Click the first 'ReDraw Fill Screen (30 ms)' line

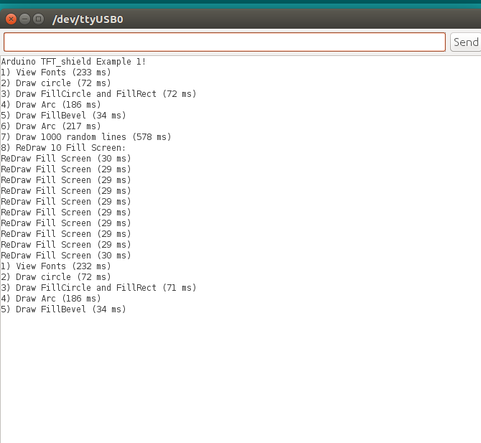click(66, 159)
